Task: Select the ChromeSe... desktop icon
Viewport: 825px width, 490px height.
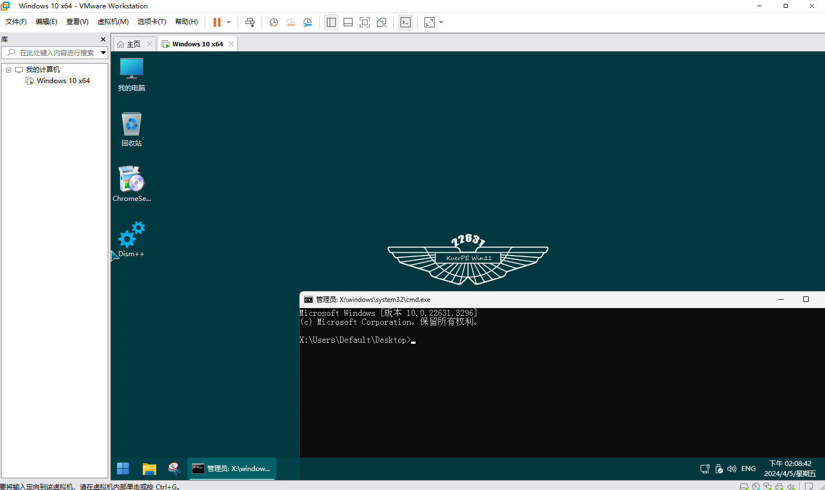Action: click(132, 184)
